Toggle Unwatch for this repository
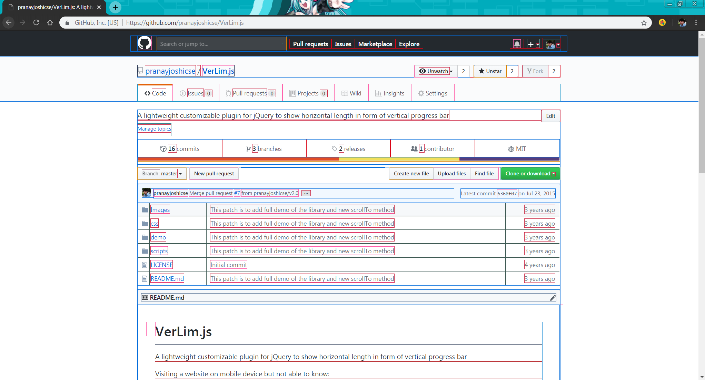This screenshot has height=380, width=705. tap(436, 71)
